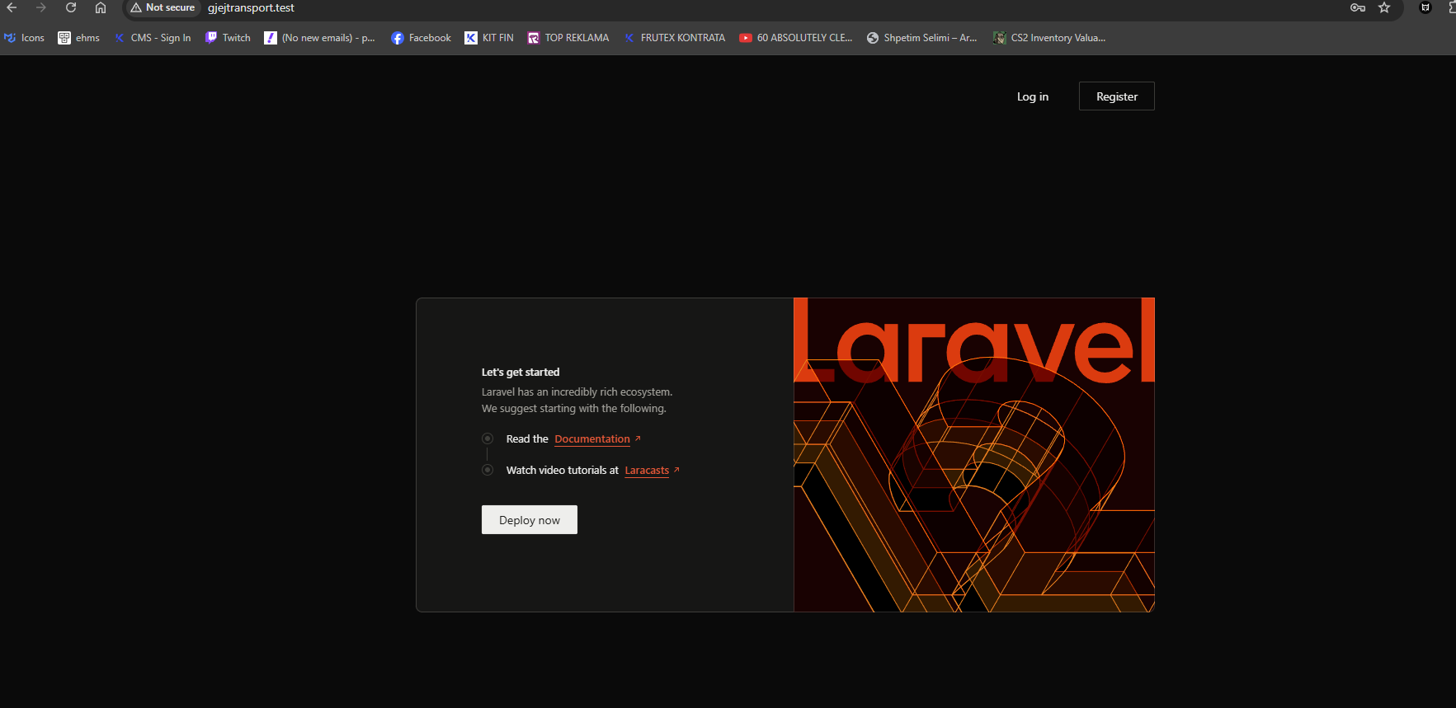
Task: Open the Twitch bookmark
Action: 229,38
